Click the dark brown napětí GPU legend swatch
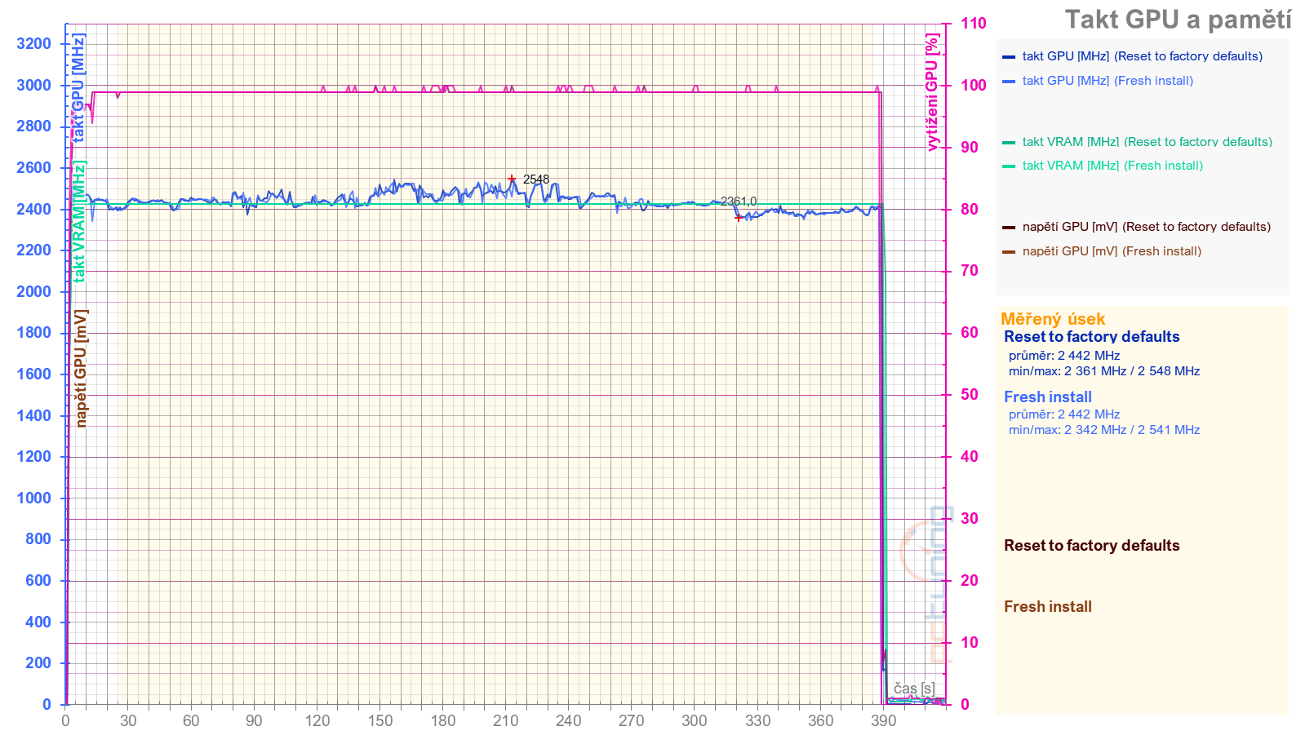Screen dimensions: 1305x731 [x=1009, y=228]
